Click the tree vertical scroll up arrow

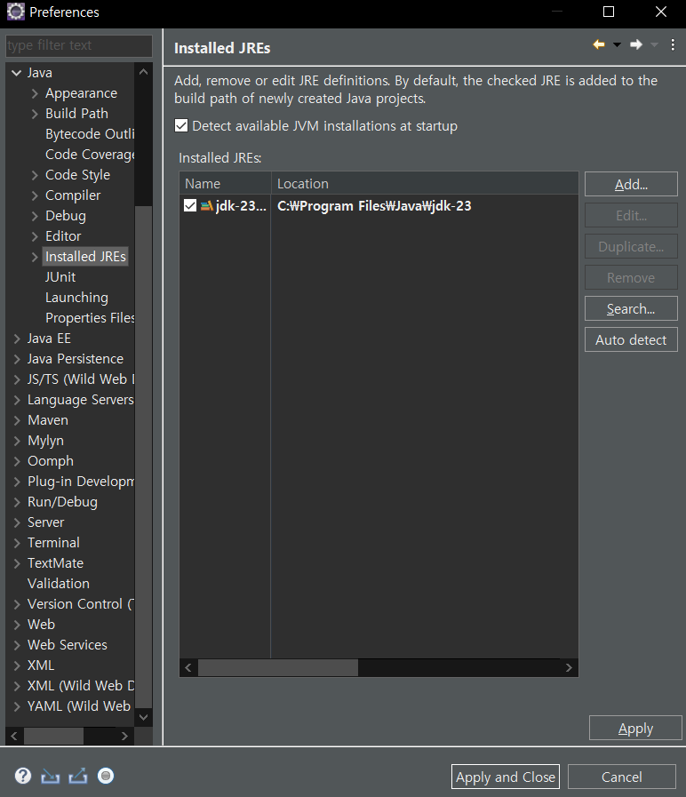pyautogui.click(x=143, y=72)
